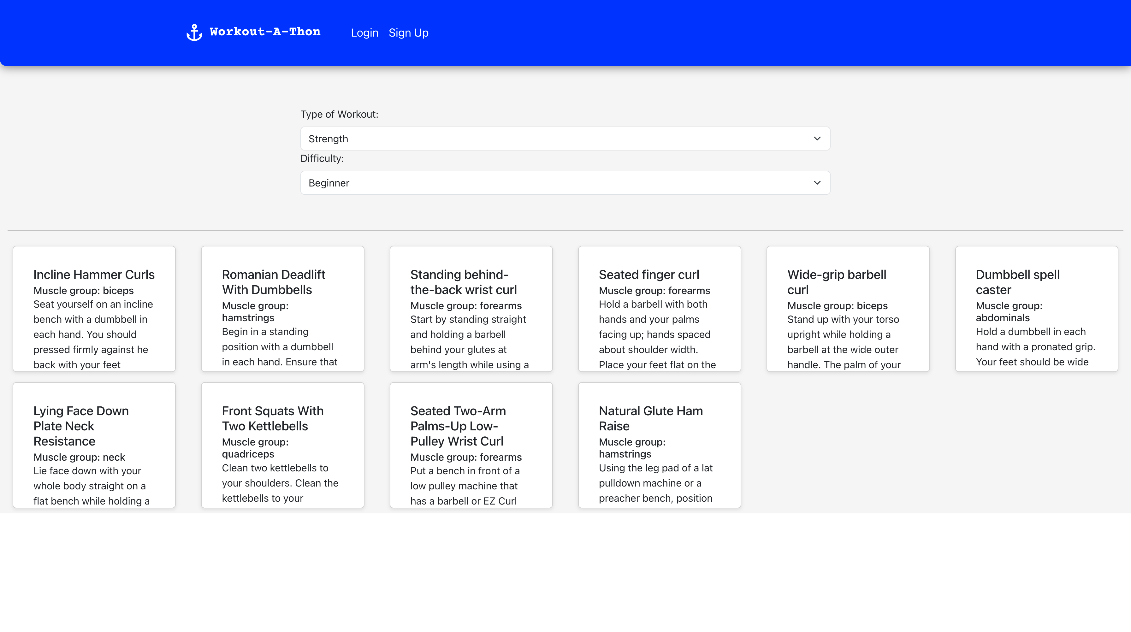Click the Incline Hammer Curls title heading

tap(94, 275)
